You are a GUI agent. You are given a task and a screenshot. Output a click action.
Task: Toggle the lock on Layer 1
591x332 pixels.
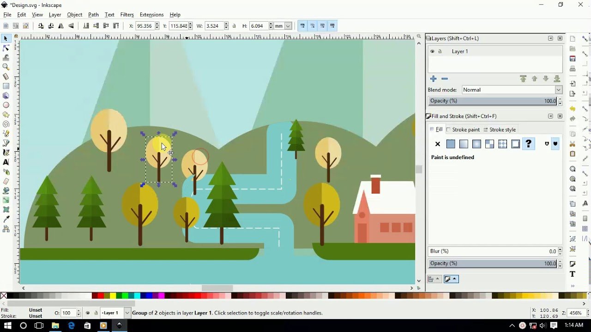pyautogui.click(x=440, y=52)
